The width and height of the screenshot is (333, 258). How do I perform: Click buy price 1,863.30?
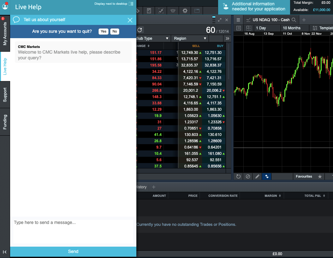point(214,109)
